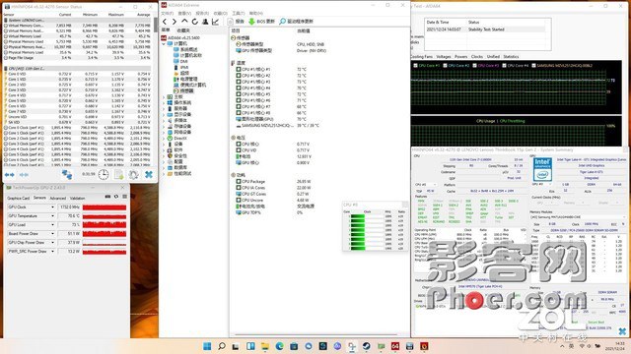
Task: Click the AIDA64 back navigation arrow
Action: pyautogui.click(x=165, y=22)
